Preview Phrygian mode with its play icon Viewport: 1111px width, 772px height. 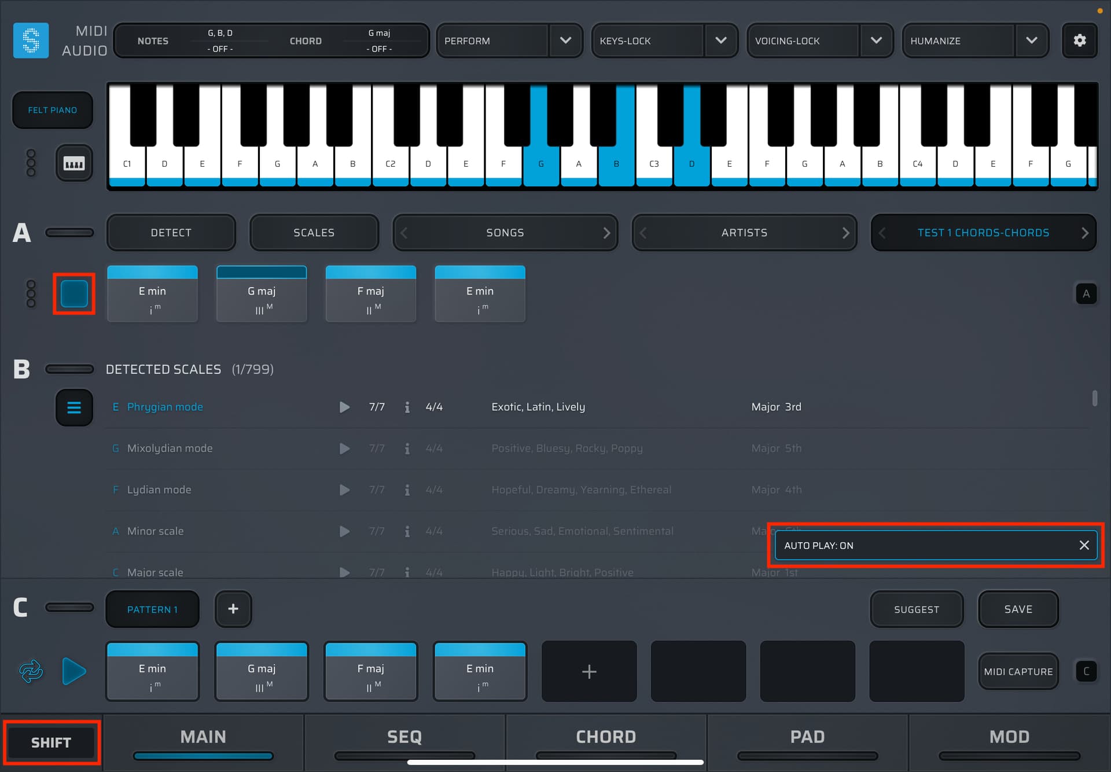344,407
